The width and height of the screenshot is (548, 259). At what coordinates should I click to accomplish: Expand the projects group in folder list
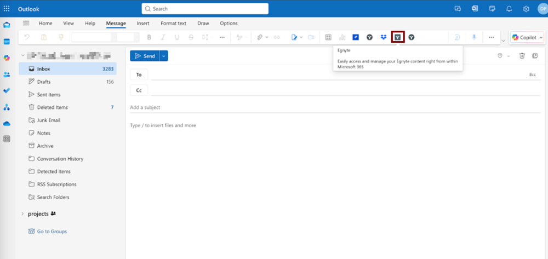pyautogui.click(x=22, y=214)
